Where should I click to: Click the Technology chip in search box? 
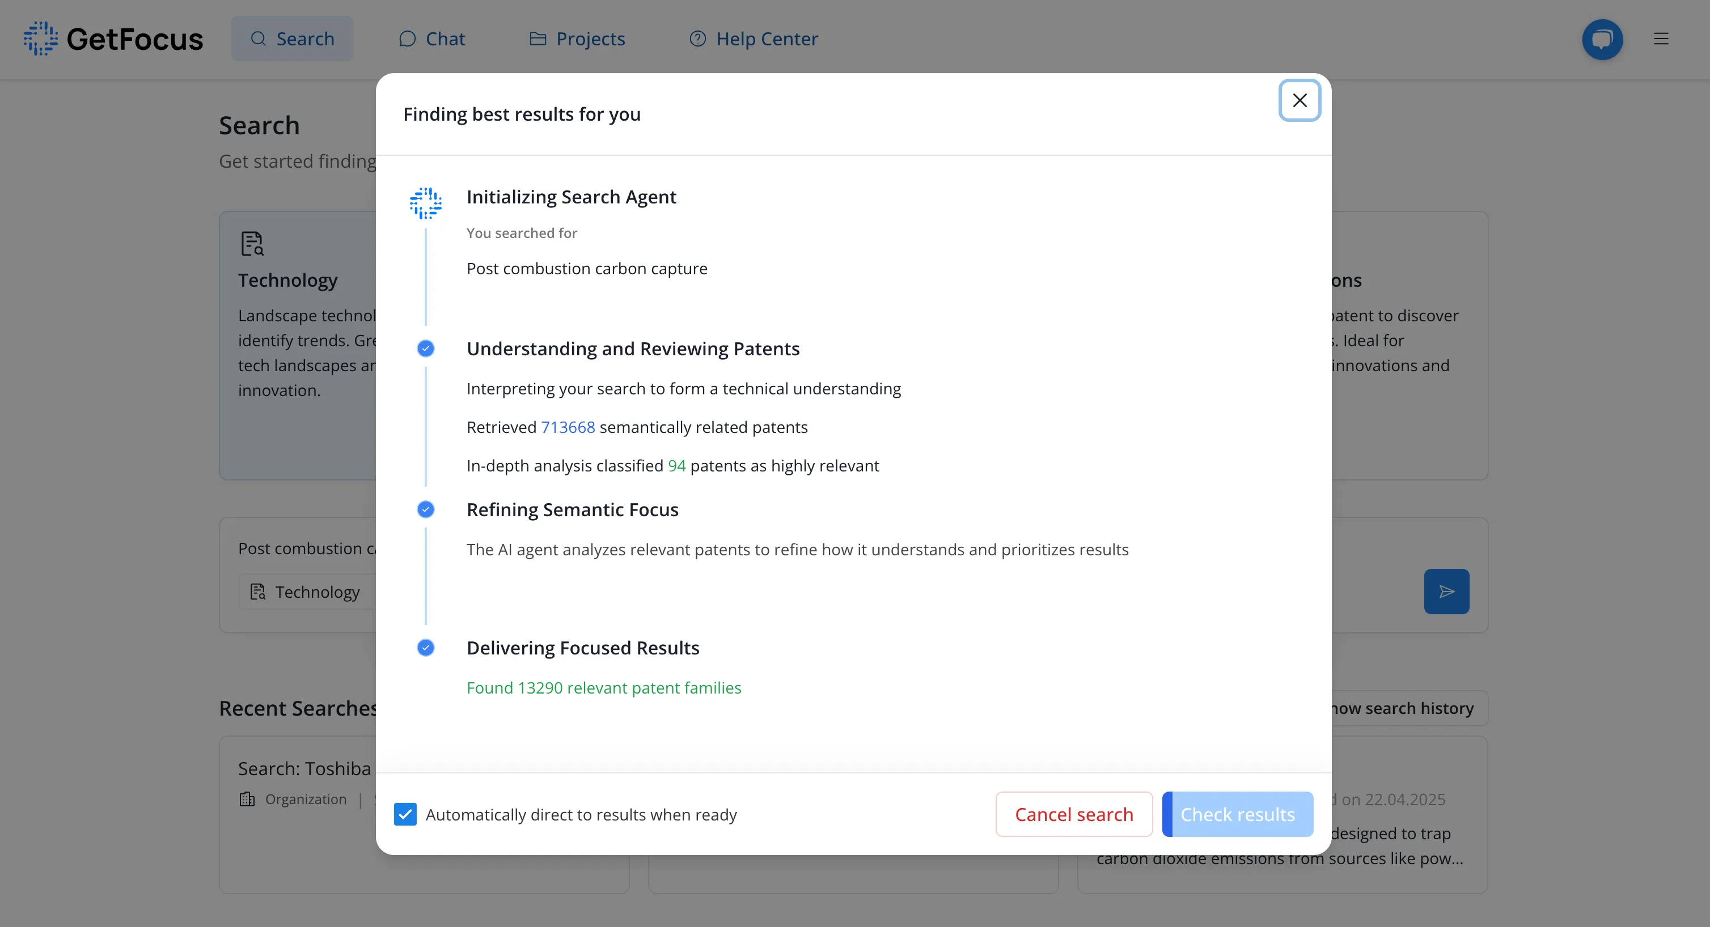306,591
